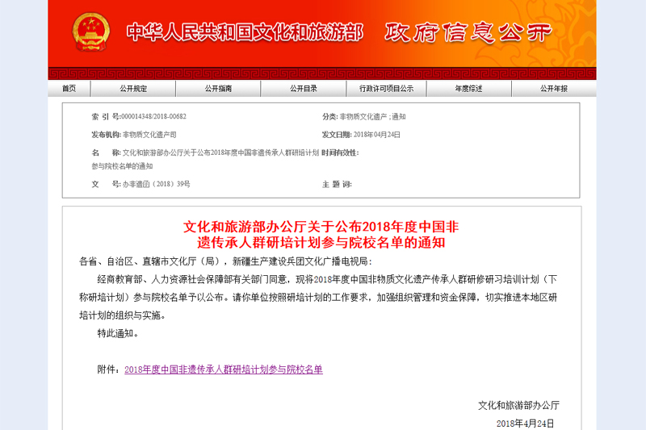The image size is (646, 430).
Task: Click the 主题词 field label
Action: [x=337, y=184]
